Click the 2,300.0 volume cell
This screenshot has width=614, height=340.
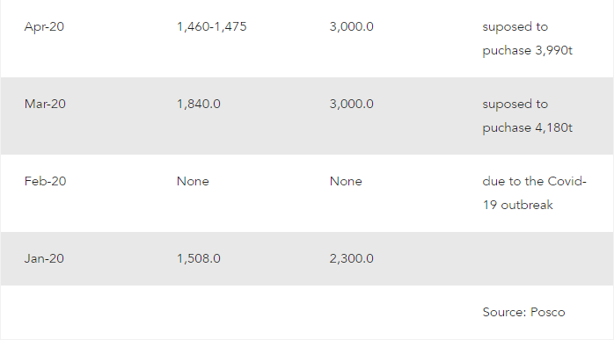351,258
